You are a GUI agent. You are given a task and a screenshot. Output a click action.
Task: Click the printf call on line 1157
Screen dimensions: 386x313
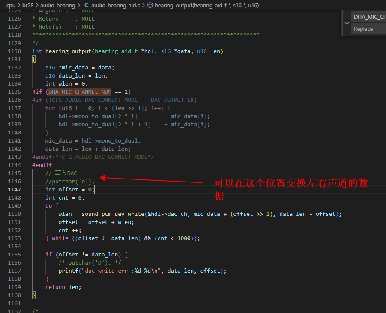click(68, 271)
